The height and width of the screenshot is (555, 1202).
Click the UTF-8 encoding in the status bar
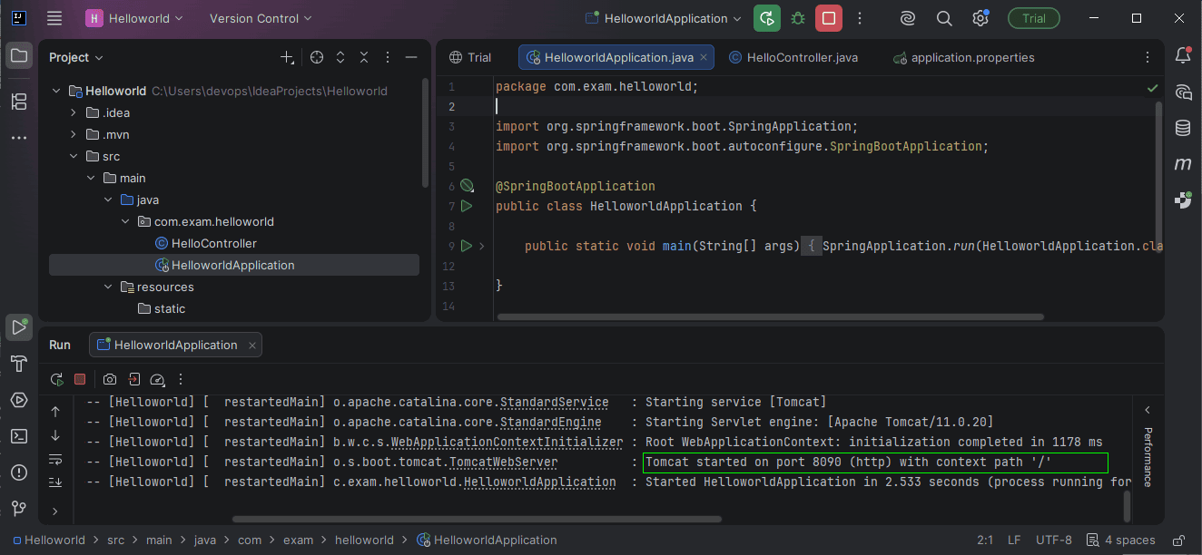(1053, 540)
